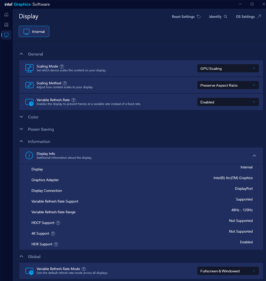
Task: Open Fullscreen & Windowed dropdown
Action: (x=228, y=271)
